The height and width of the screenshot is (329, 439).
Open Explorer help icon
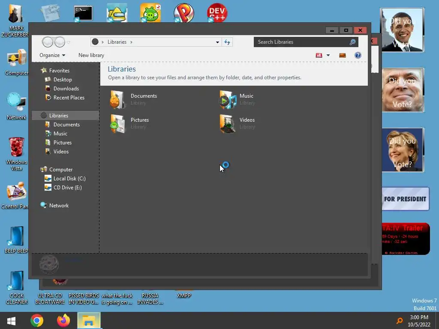358,55
